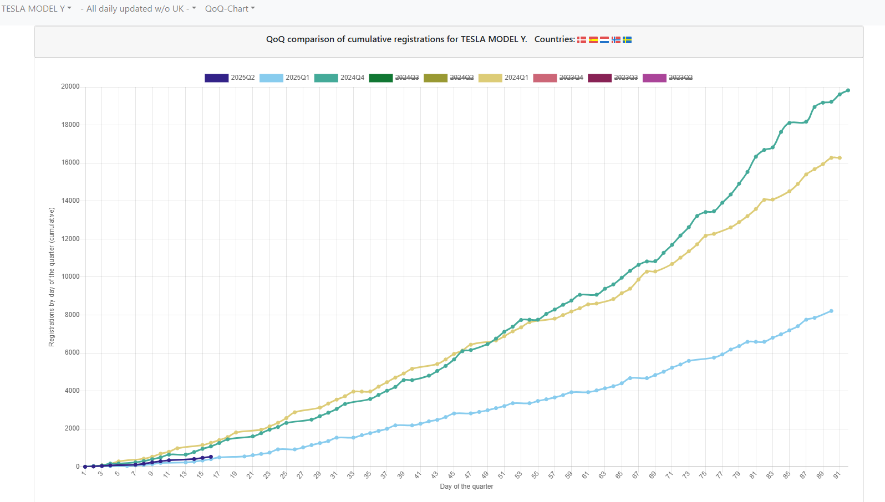Toggle the 2024Q4 legend label
The height and width of the screenshot is (502, 885).
352,78
